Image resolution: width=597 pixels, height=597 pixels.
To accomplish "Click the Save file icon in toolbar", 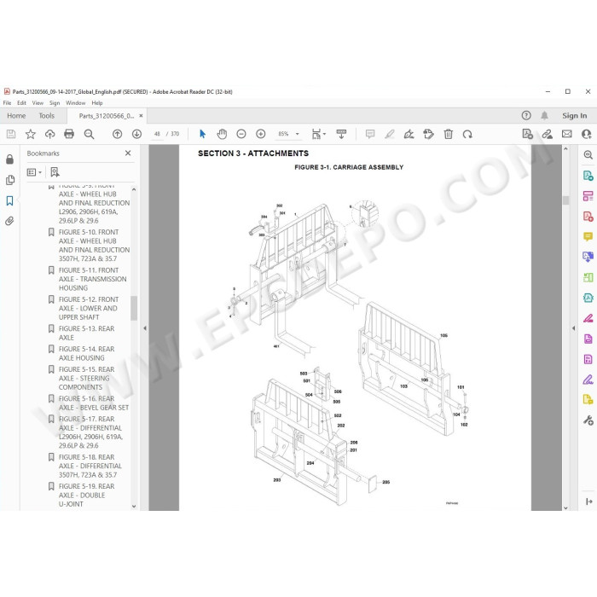I will click(x=11, y=134).
